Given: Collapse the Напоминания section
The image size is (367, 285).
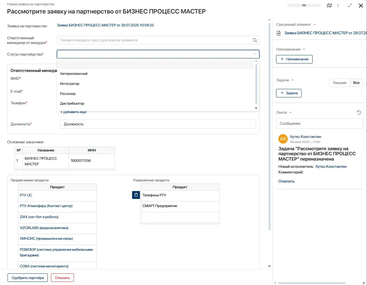Looking at the screenshot, I should point(304,49).
